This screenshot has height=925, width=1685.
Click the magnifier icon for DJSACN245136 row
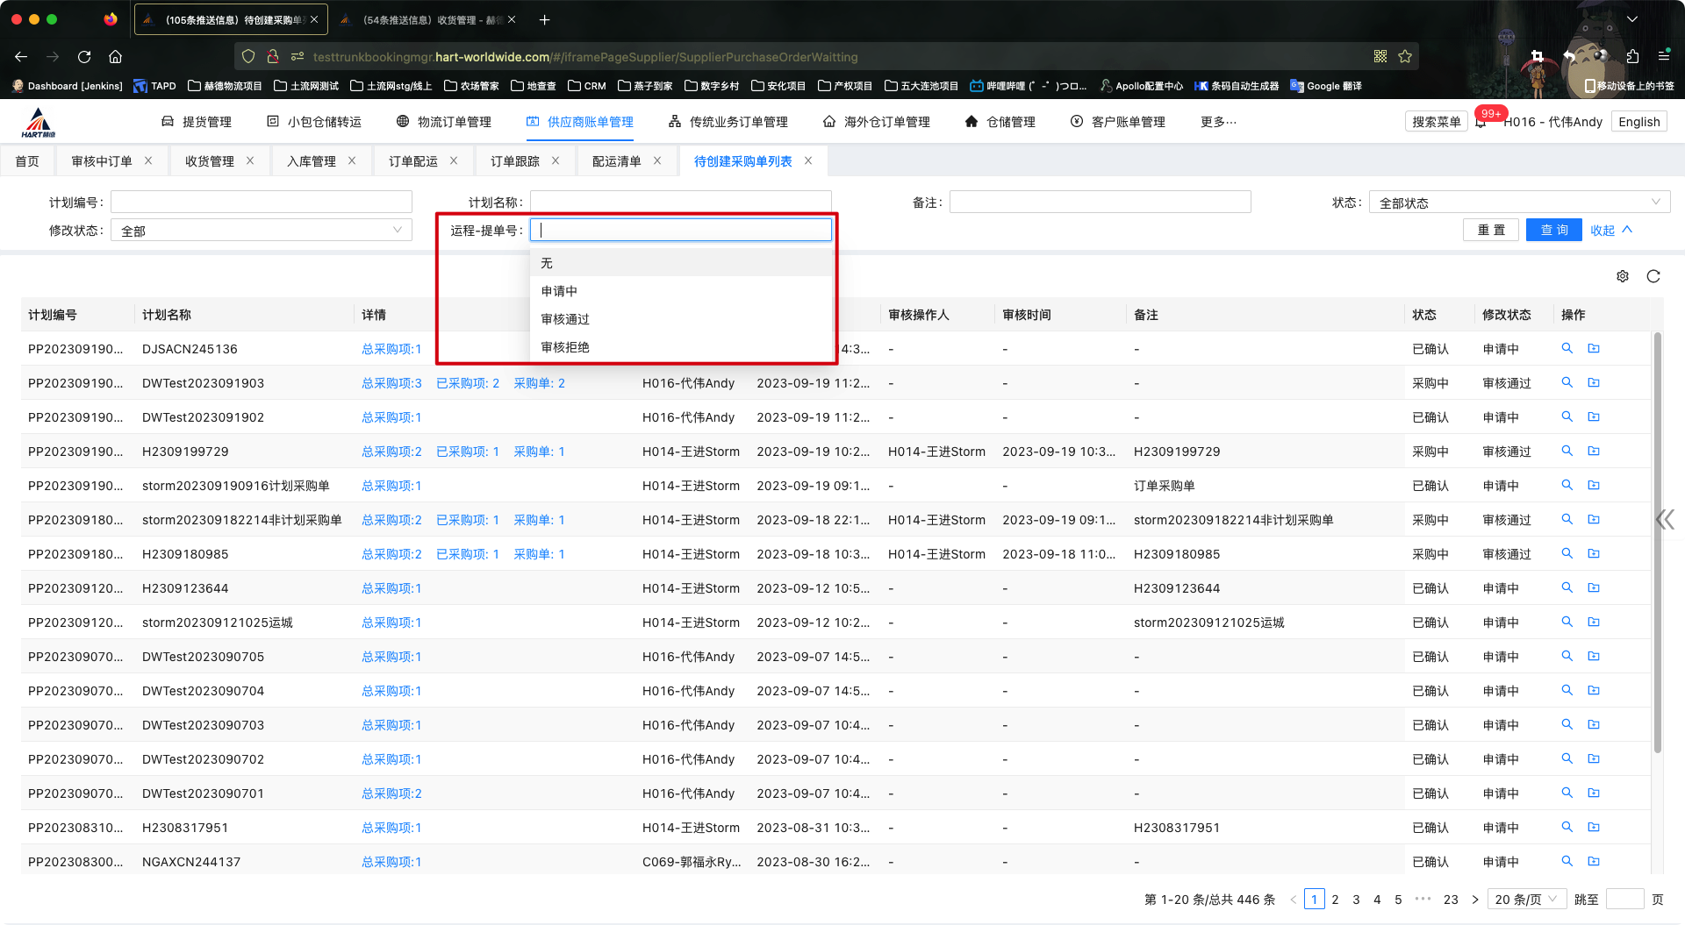(x=1567, y=349)
